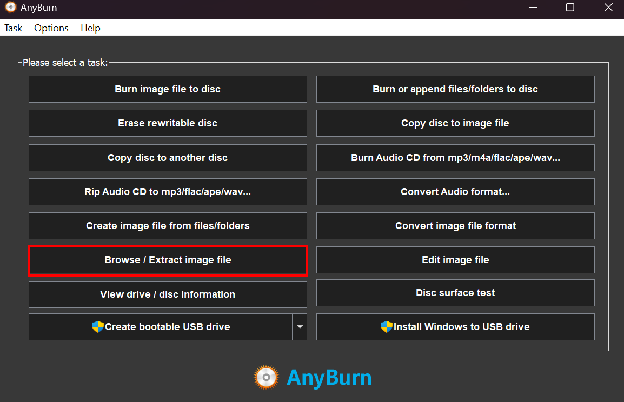Select Convert image file format
Image resolution: width=624 pixels, height=402 pixels.
point(455,226)
